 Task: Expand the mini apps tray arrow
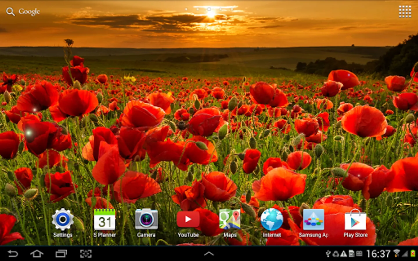(x=209, y=254)
